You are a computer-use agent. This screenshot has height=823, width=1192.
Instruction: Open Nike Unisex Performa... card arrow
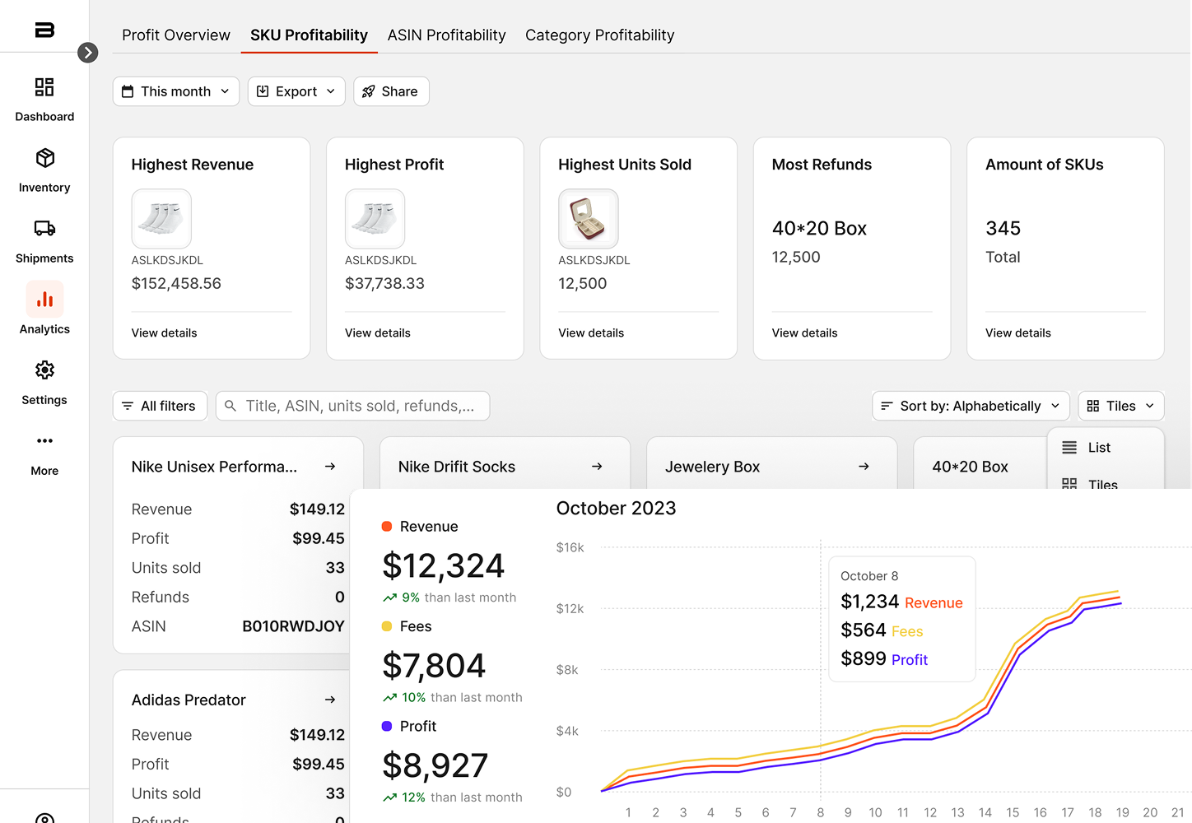click(x=330, y=467)
